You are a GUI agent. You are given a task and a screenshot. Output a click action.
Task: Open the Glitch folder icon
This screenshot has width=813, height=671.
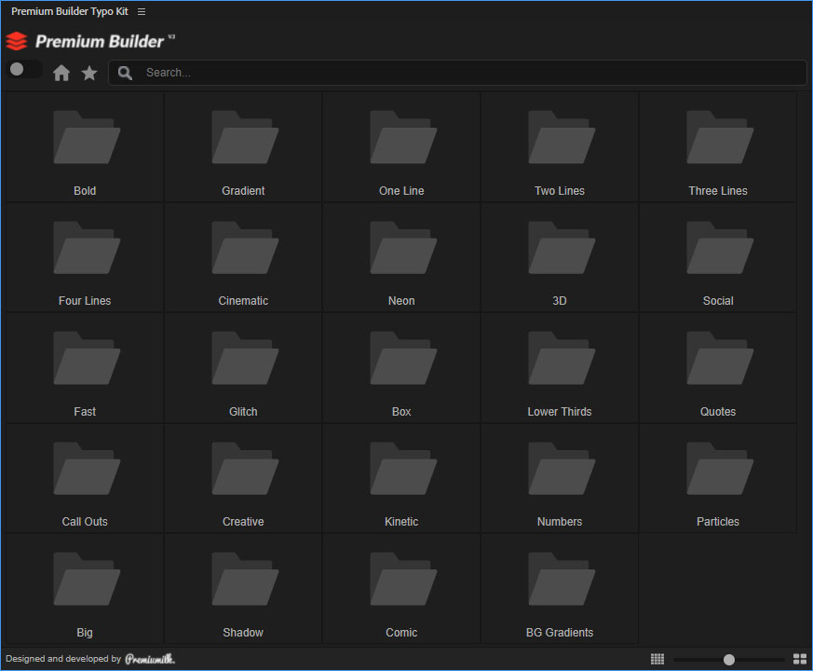point(243,359)
